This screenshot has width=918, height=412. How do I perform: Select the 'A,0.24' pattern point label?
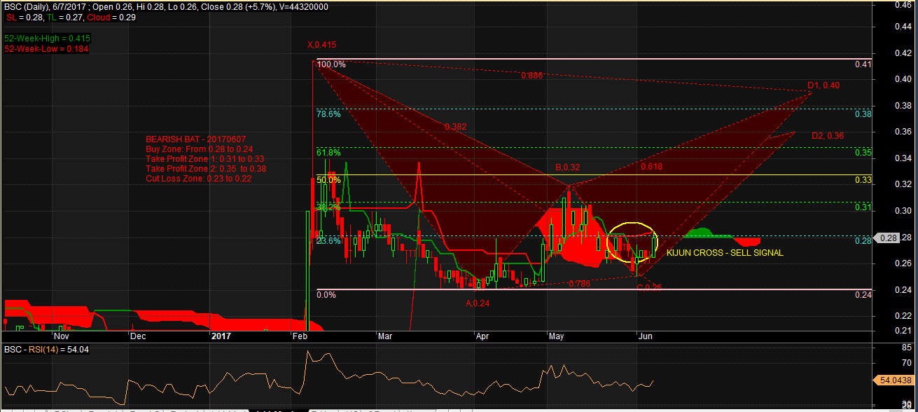pos(478,303)
